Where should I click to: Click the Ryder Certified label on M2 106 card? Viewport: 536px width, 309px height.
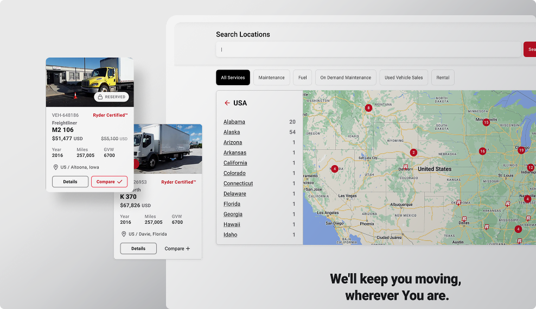(x=110, y=115)
